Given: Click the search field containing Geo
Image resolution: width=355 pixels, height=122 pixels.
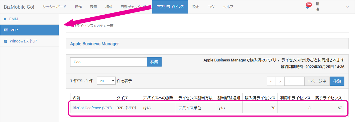Looking at the screenshot, I should 109,62.
